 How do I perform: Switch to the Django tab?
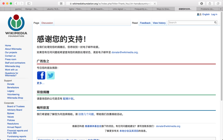[x=31, y=9]
